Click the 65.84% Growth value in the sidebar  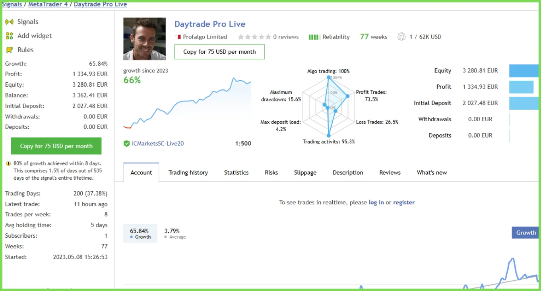pos(98,64)
